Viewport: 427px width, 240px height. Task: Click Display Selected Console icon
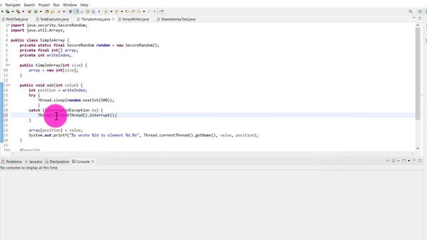pyautogui.click(x=393, y=161)
